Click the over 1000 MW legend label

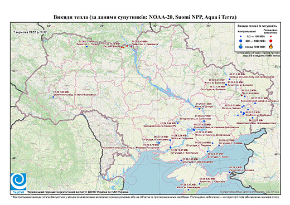point(255,46)
